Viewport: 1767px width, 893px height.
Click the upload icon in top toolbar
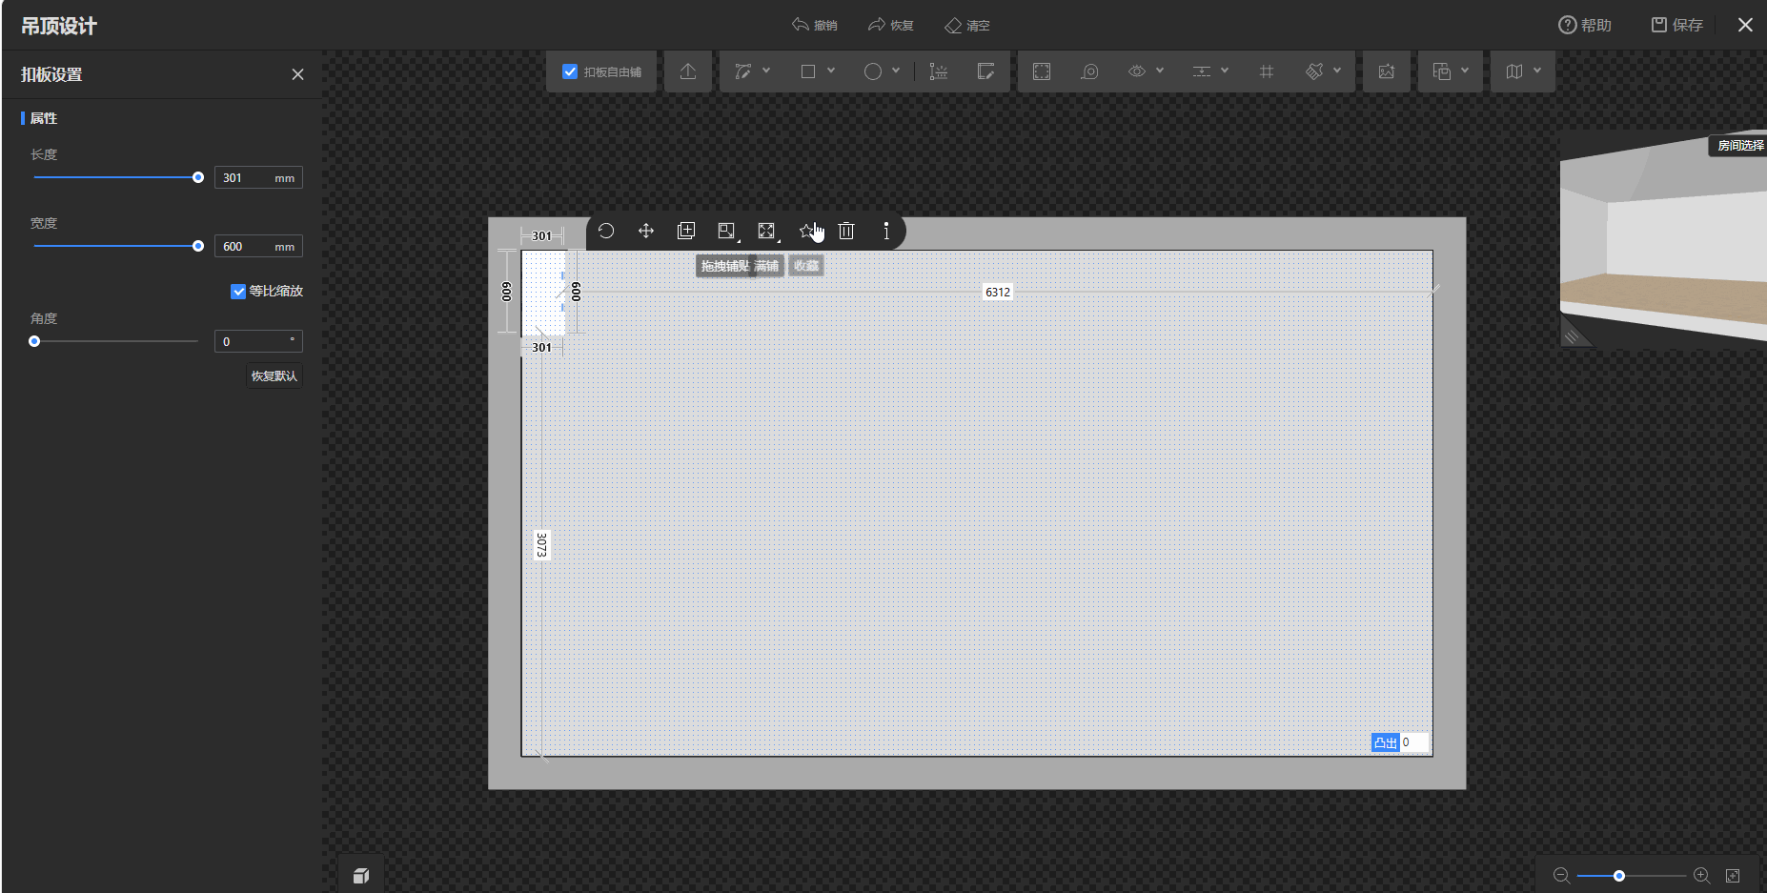click(x=688, y=71)
